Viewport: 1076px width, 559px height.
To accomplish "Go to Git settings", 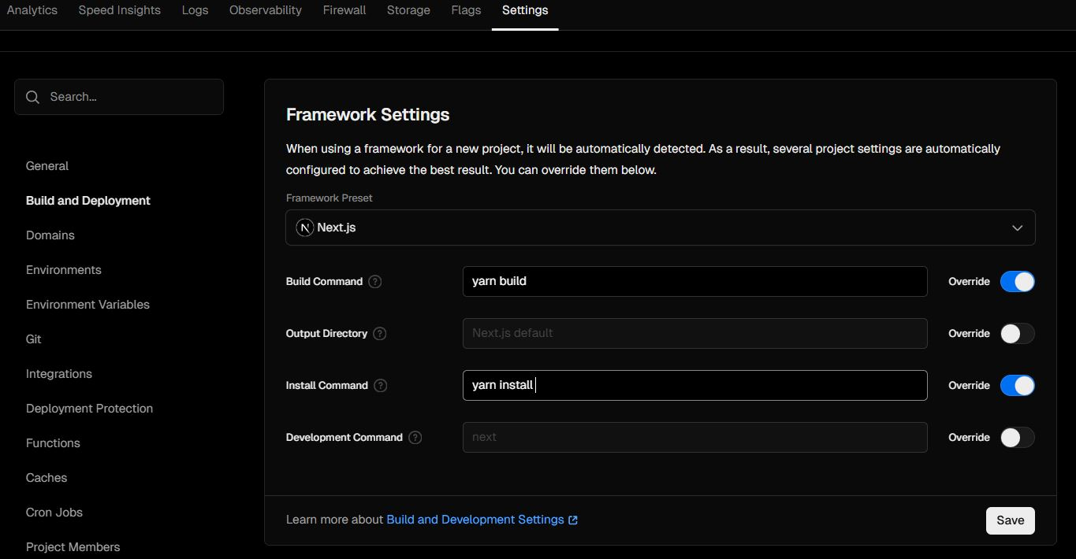I will [x=34, y=339].
